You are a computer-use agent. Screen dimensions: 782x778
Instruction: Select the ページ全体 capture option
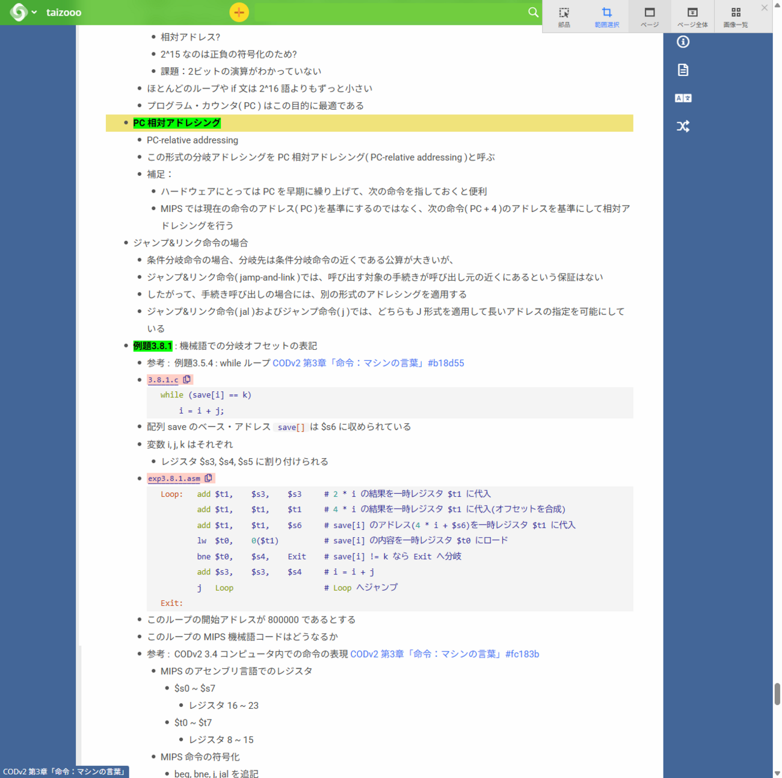click(x=692, y=17)
